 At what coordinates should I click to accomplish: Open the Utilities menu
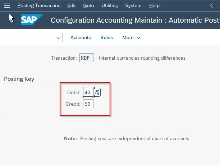click(110, 6)
